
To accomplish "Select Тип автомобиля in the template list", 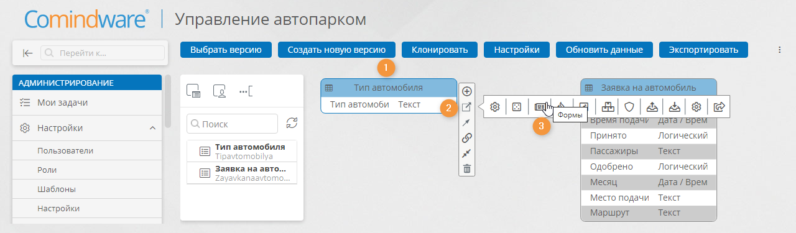I will click(242, 152).
